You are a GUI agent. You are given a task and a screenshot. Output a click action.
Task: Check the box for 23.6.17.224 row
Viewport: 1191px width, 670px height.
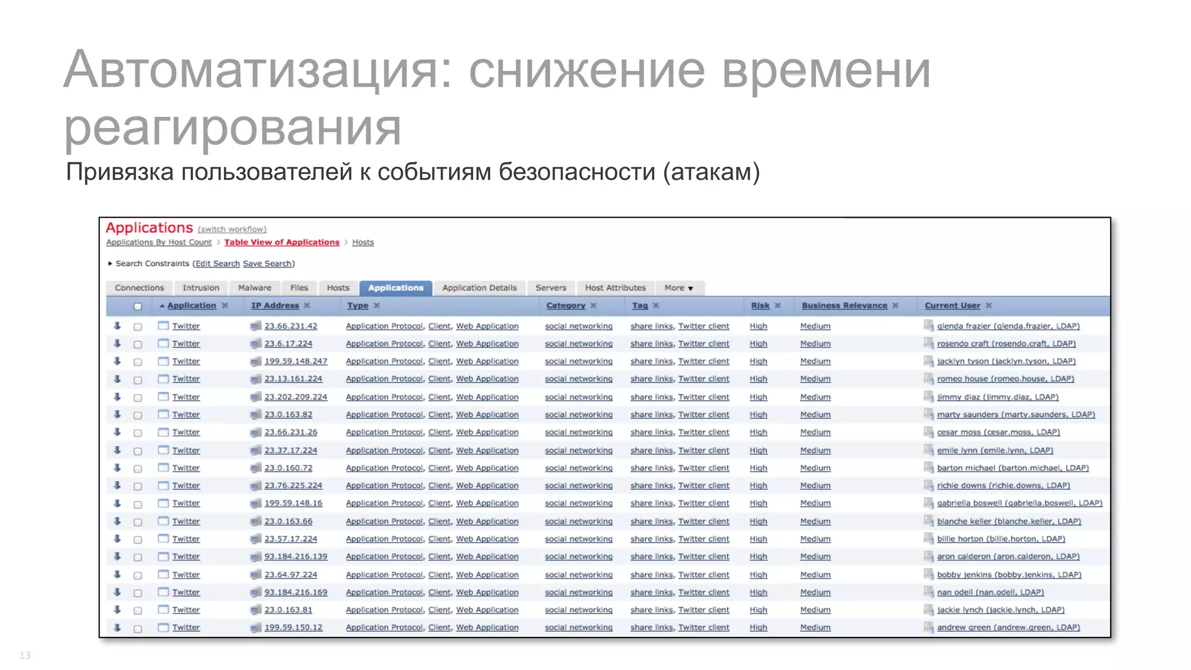138,344
